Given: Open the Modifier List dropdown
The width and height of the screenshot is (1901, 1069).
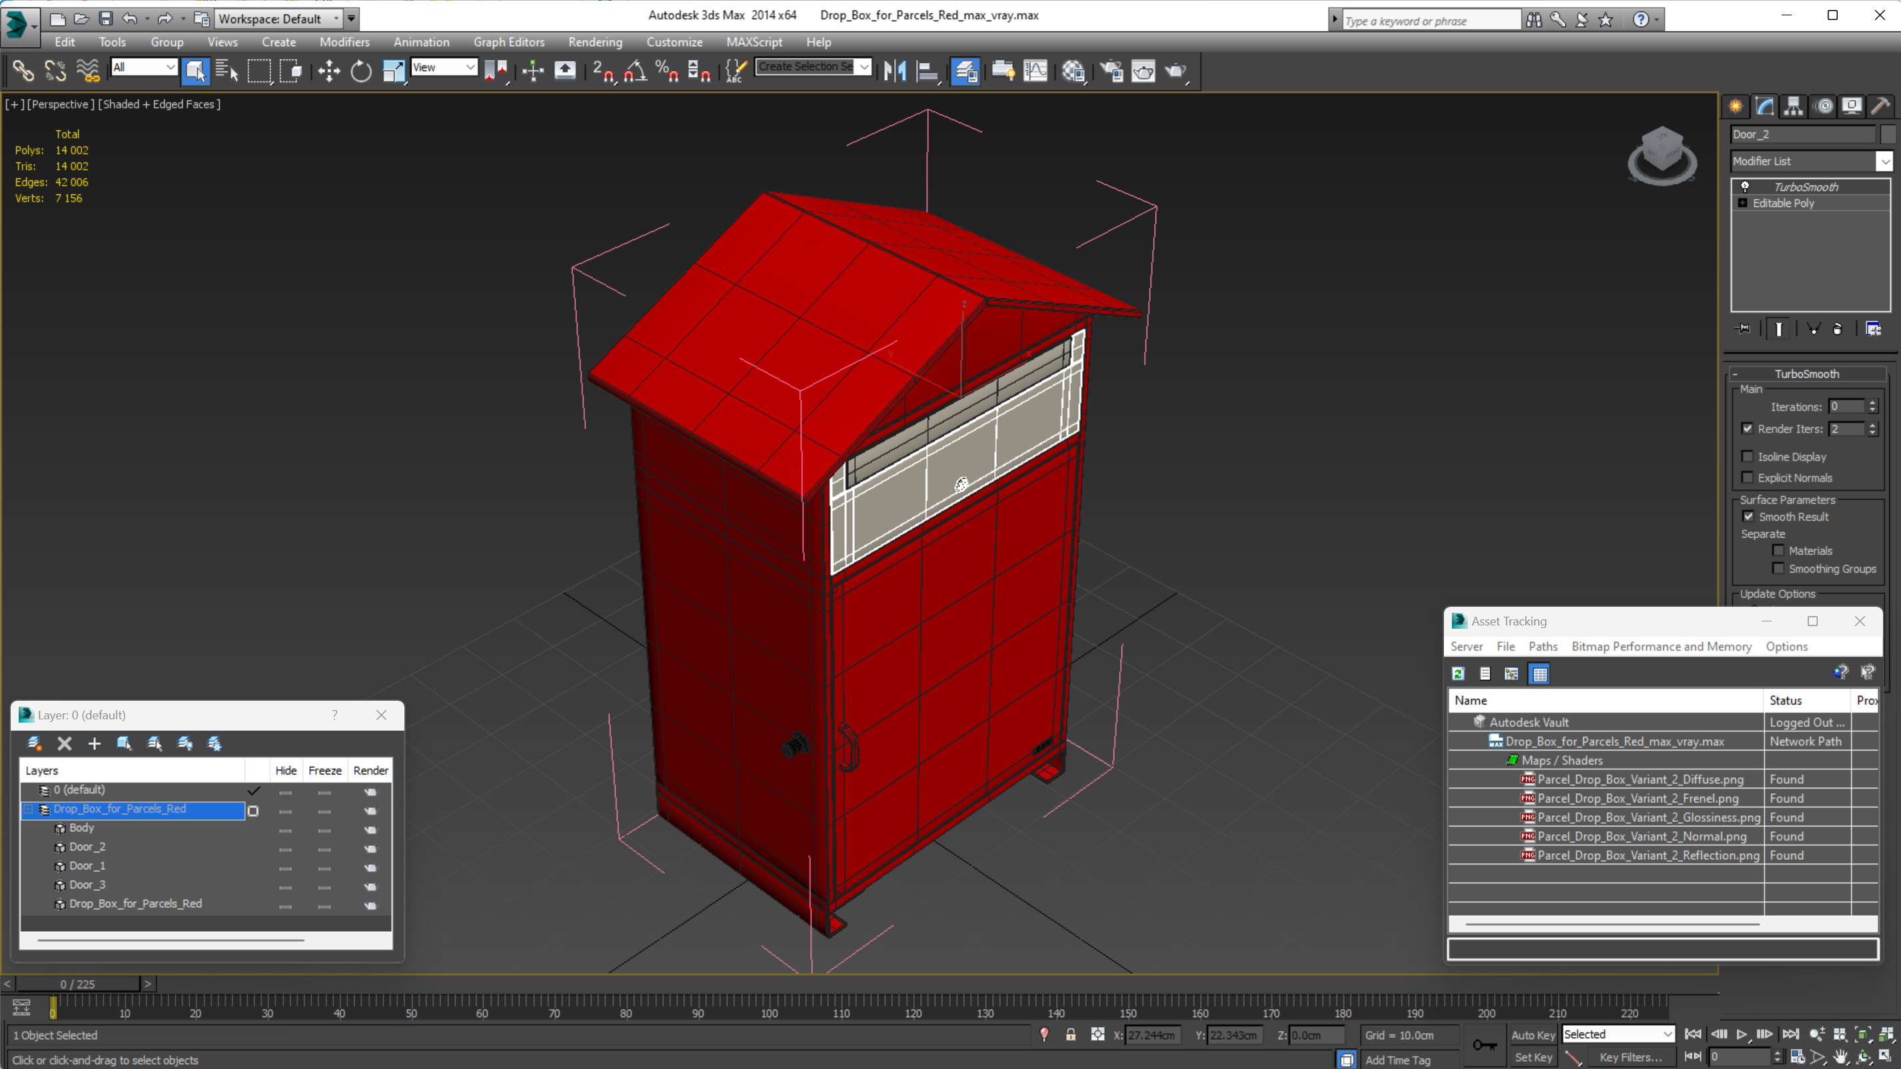Looking at the screenshot, I should coord(1885,161).
